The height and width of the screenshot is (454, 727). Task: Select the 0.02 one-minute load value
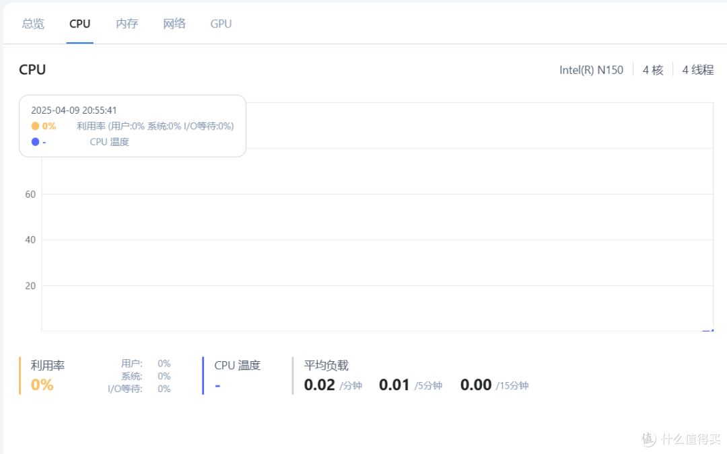coord(319,385)
